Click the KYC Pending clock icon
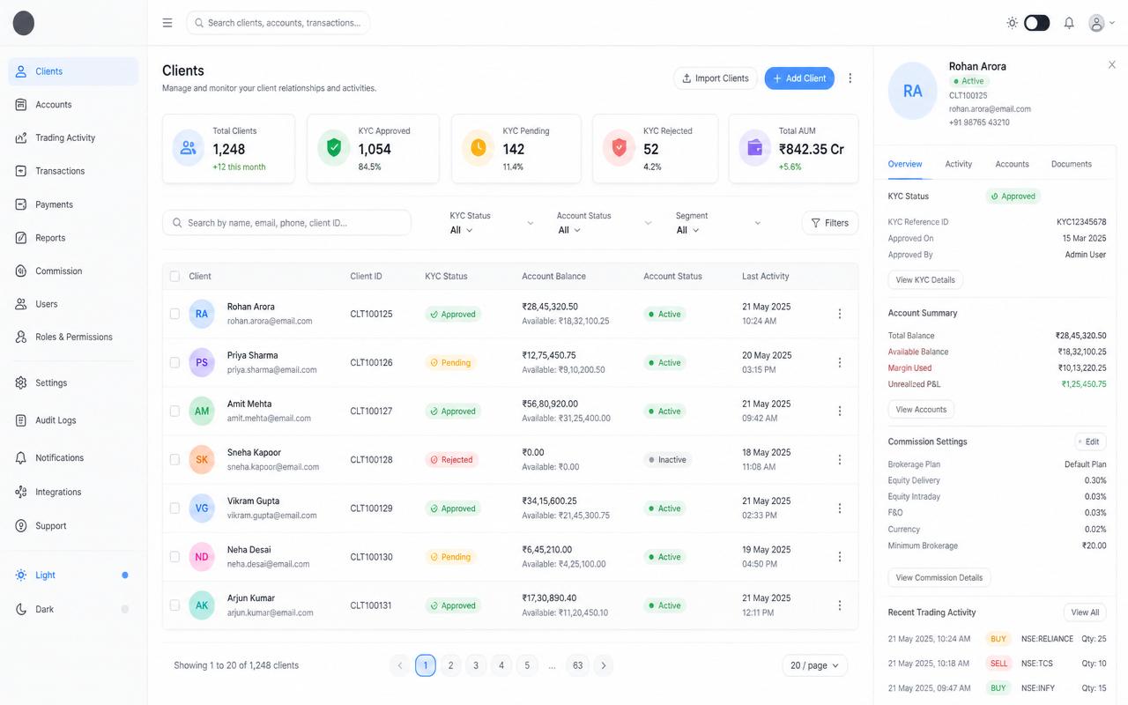1128x705 pixels. click(479, 148)
